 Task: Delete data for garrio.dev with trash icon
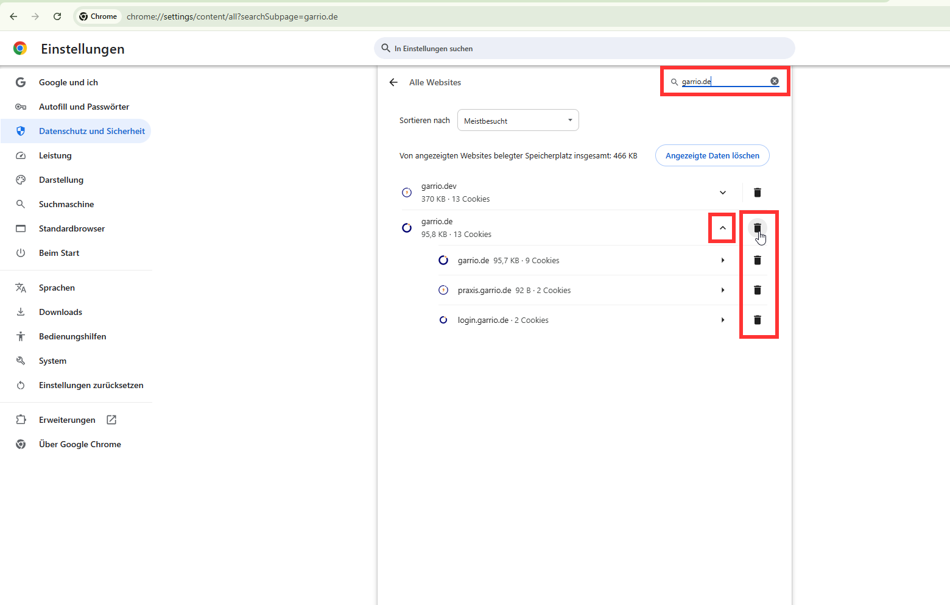click(x=758, y=193)
